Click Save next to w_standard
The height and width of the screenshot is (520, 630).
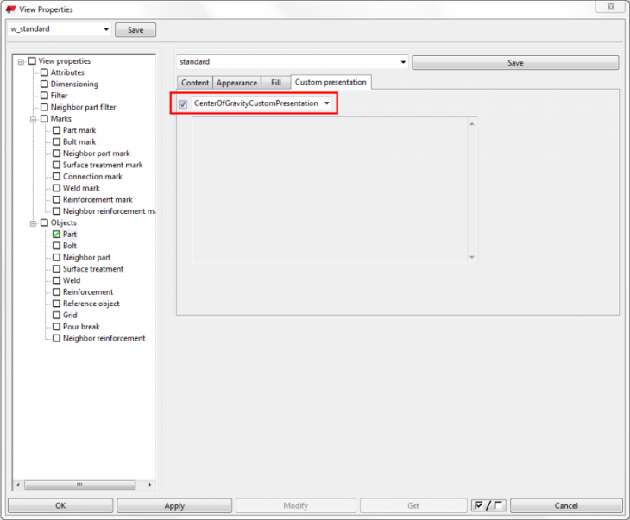(135, 29)
